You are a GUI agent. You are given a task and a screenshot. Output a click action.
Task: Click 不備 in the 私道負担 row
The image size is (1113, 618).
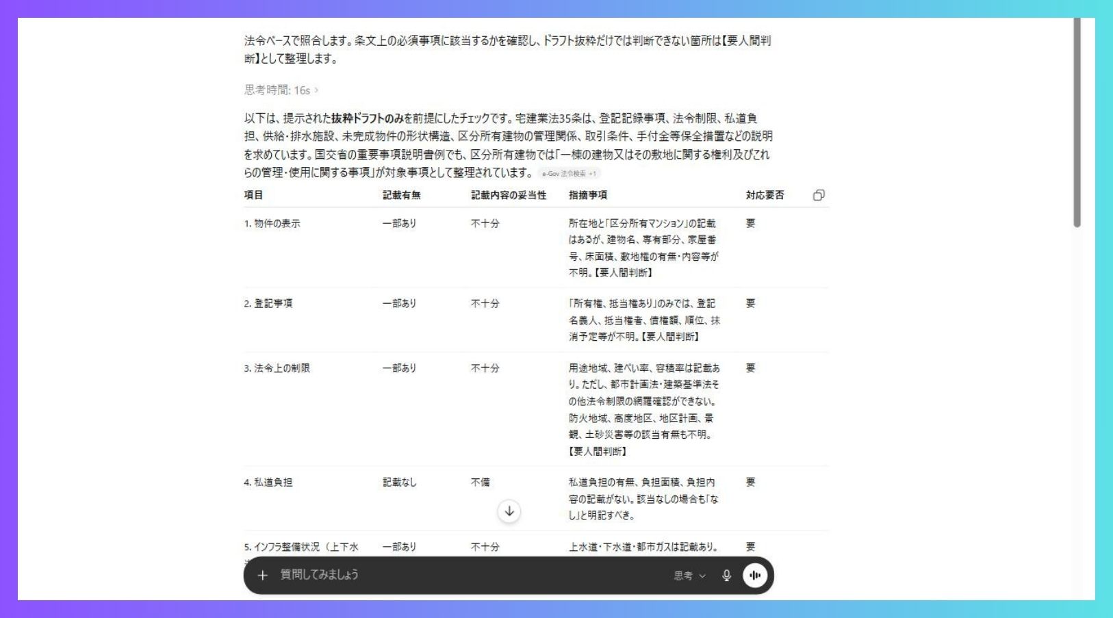481,482
